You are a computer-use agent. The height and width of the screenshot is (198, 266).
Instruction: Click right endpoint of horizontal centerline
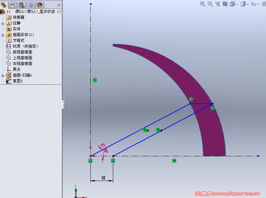pos(258,156)
